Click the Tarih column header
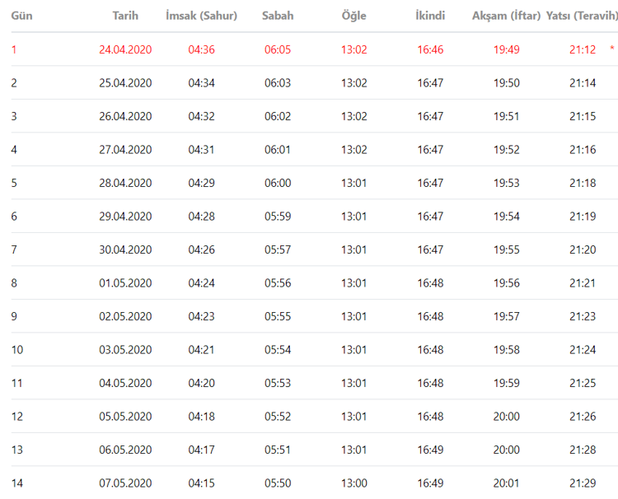618x499 pixels. [x=125, y=16]
